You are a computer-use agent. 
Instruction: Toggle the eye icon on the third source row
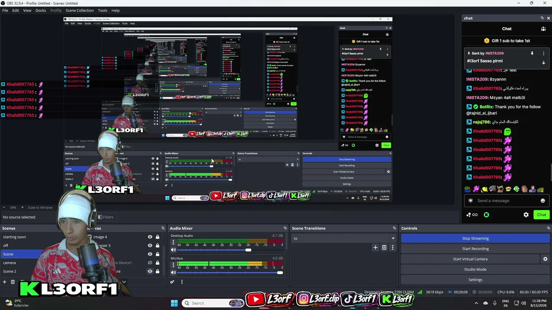(x=150, y=254)
